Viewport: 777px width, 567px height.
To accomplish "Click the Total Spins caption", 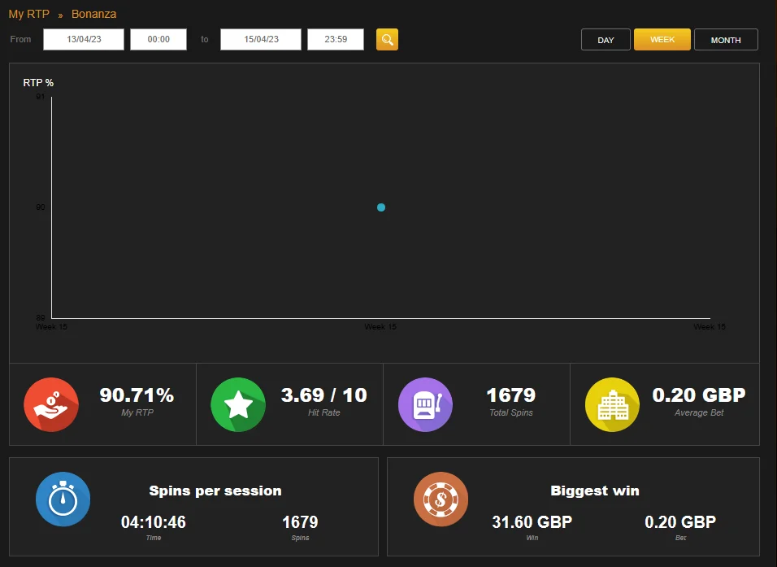I will coord(511,412).
